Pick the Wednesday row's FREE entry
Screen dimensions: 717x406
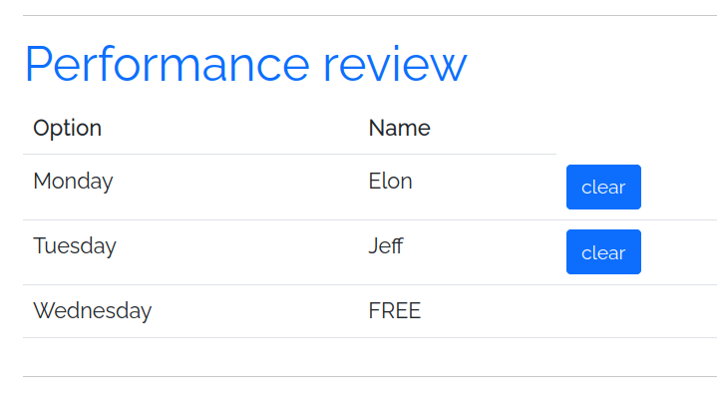click(395, 311)
